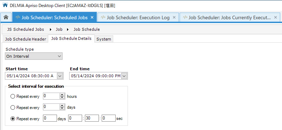The image size is (282, 130).
Task: Expand the End time date picker
Action: [x=124, y=76]
